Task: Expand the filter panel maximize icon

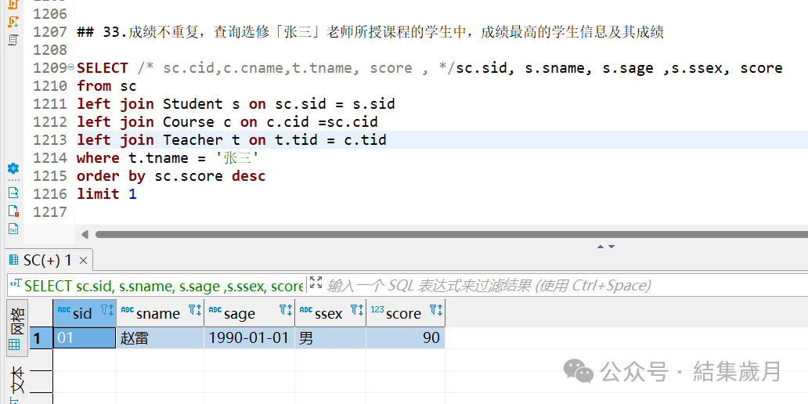Action: tap(316, 283)
